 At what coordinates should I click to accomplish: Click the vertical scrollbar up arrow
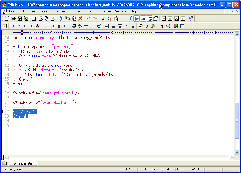point(237,35)
